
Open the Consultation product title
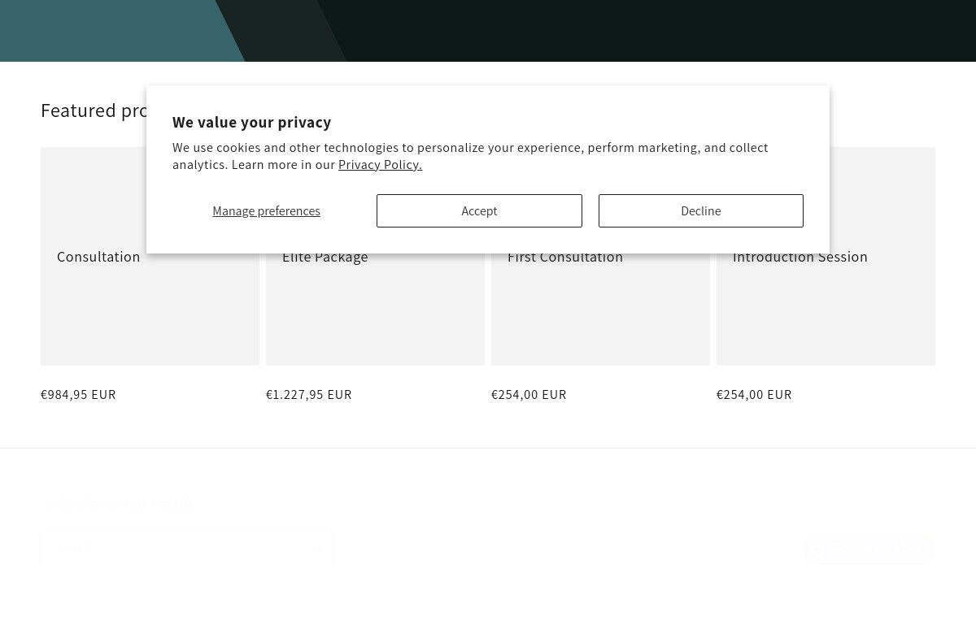coord(98,257)
